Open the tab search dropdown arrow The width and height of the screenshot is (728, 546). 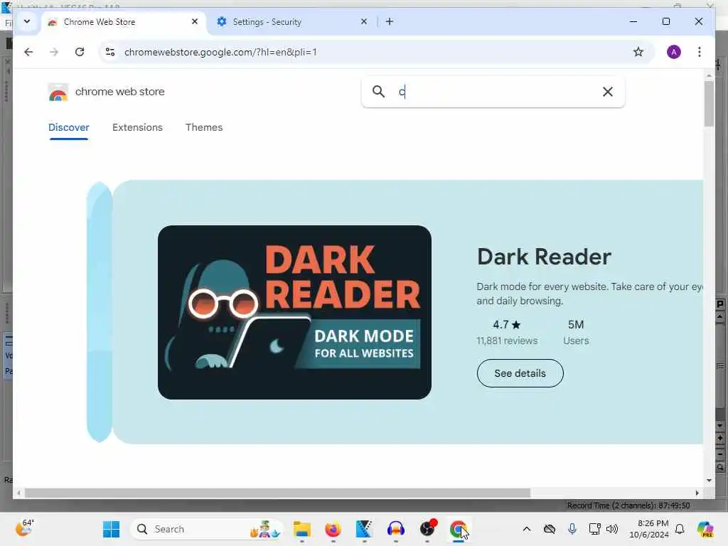(x=27, y=21)
